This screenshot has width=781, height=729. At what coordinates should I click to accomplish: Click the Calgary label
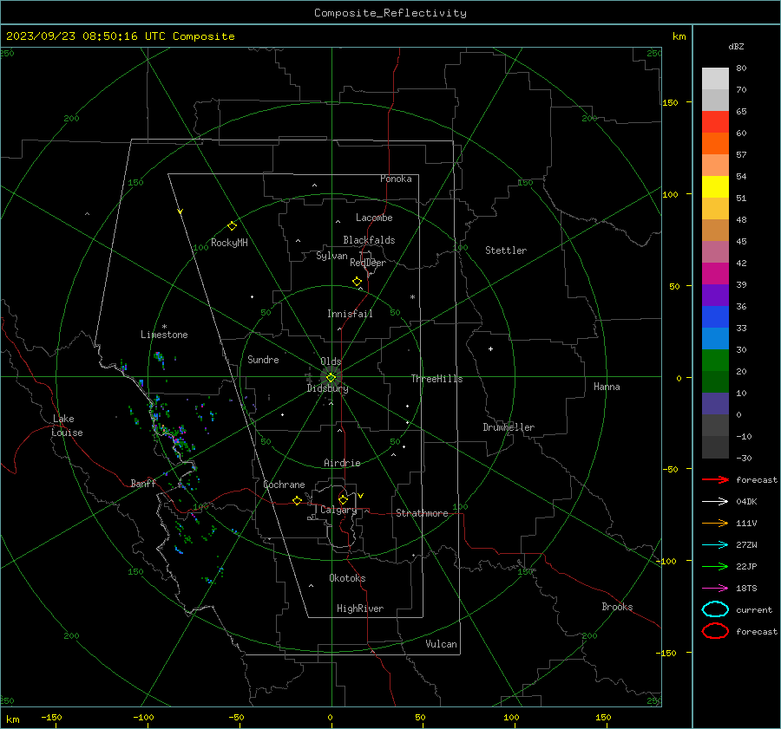(338, 510)
